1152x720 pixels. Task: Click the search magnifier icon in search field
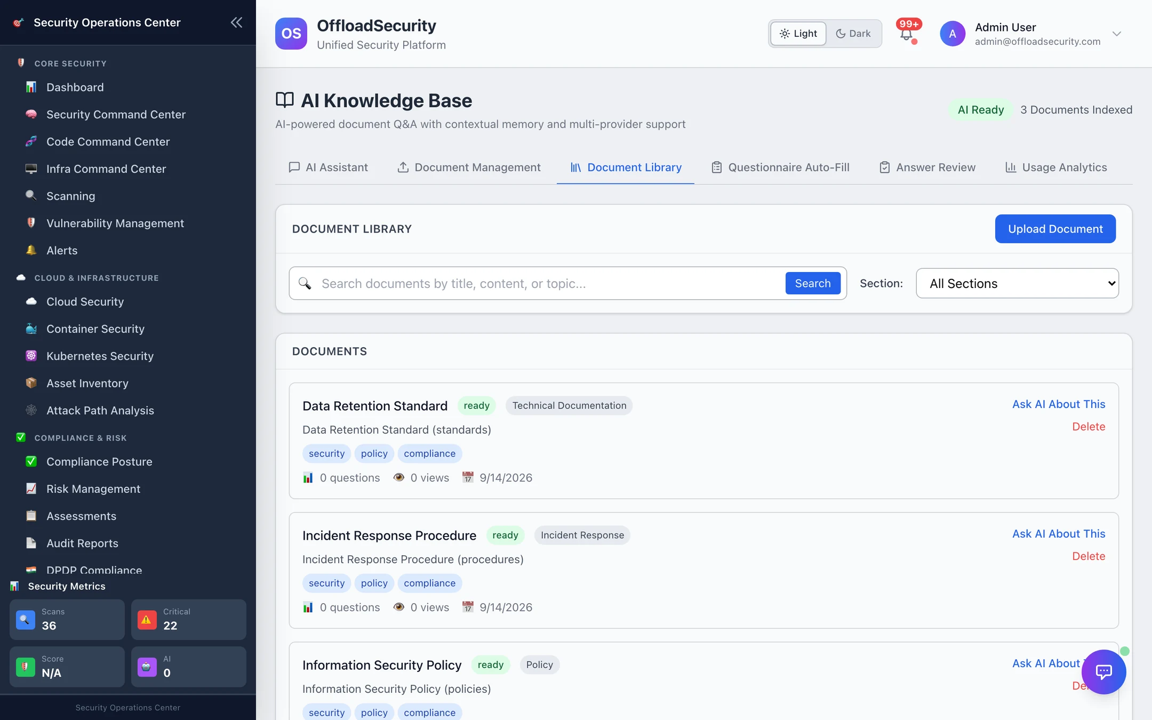point(305,283)
